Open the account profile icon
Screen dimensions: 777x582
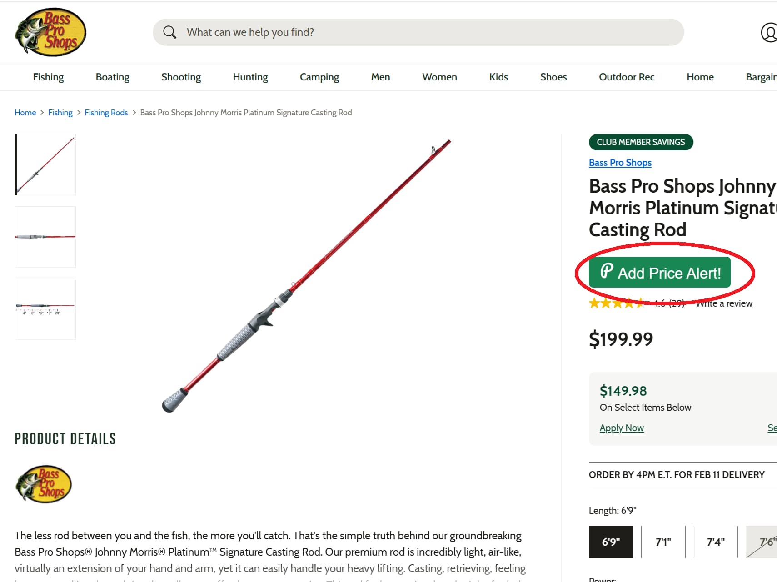coord(768,32)
